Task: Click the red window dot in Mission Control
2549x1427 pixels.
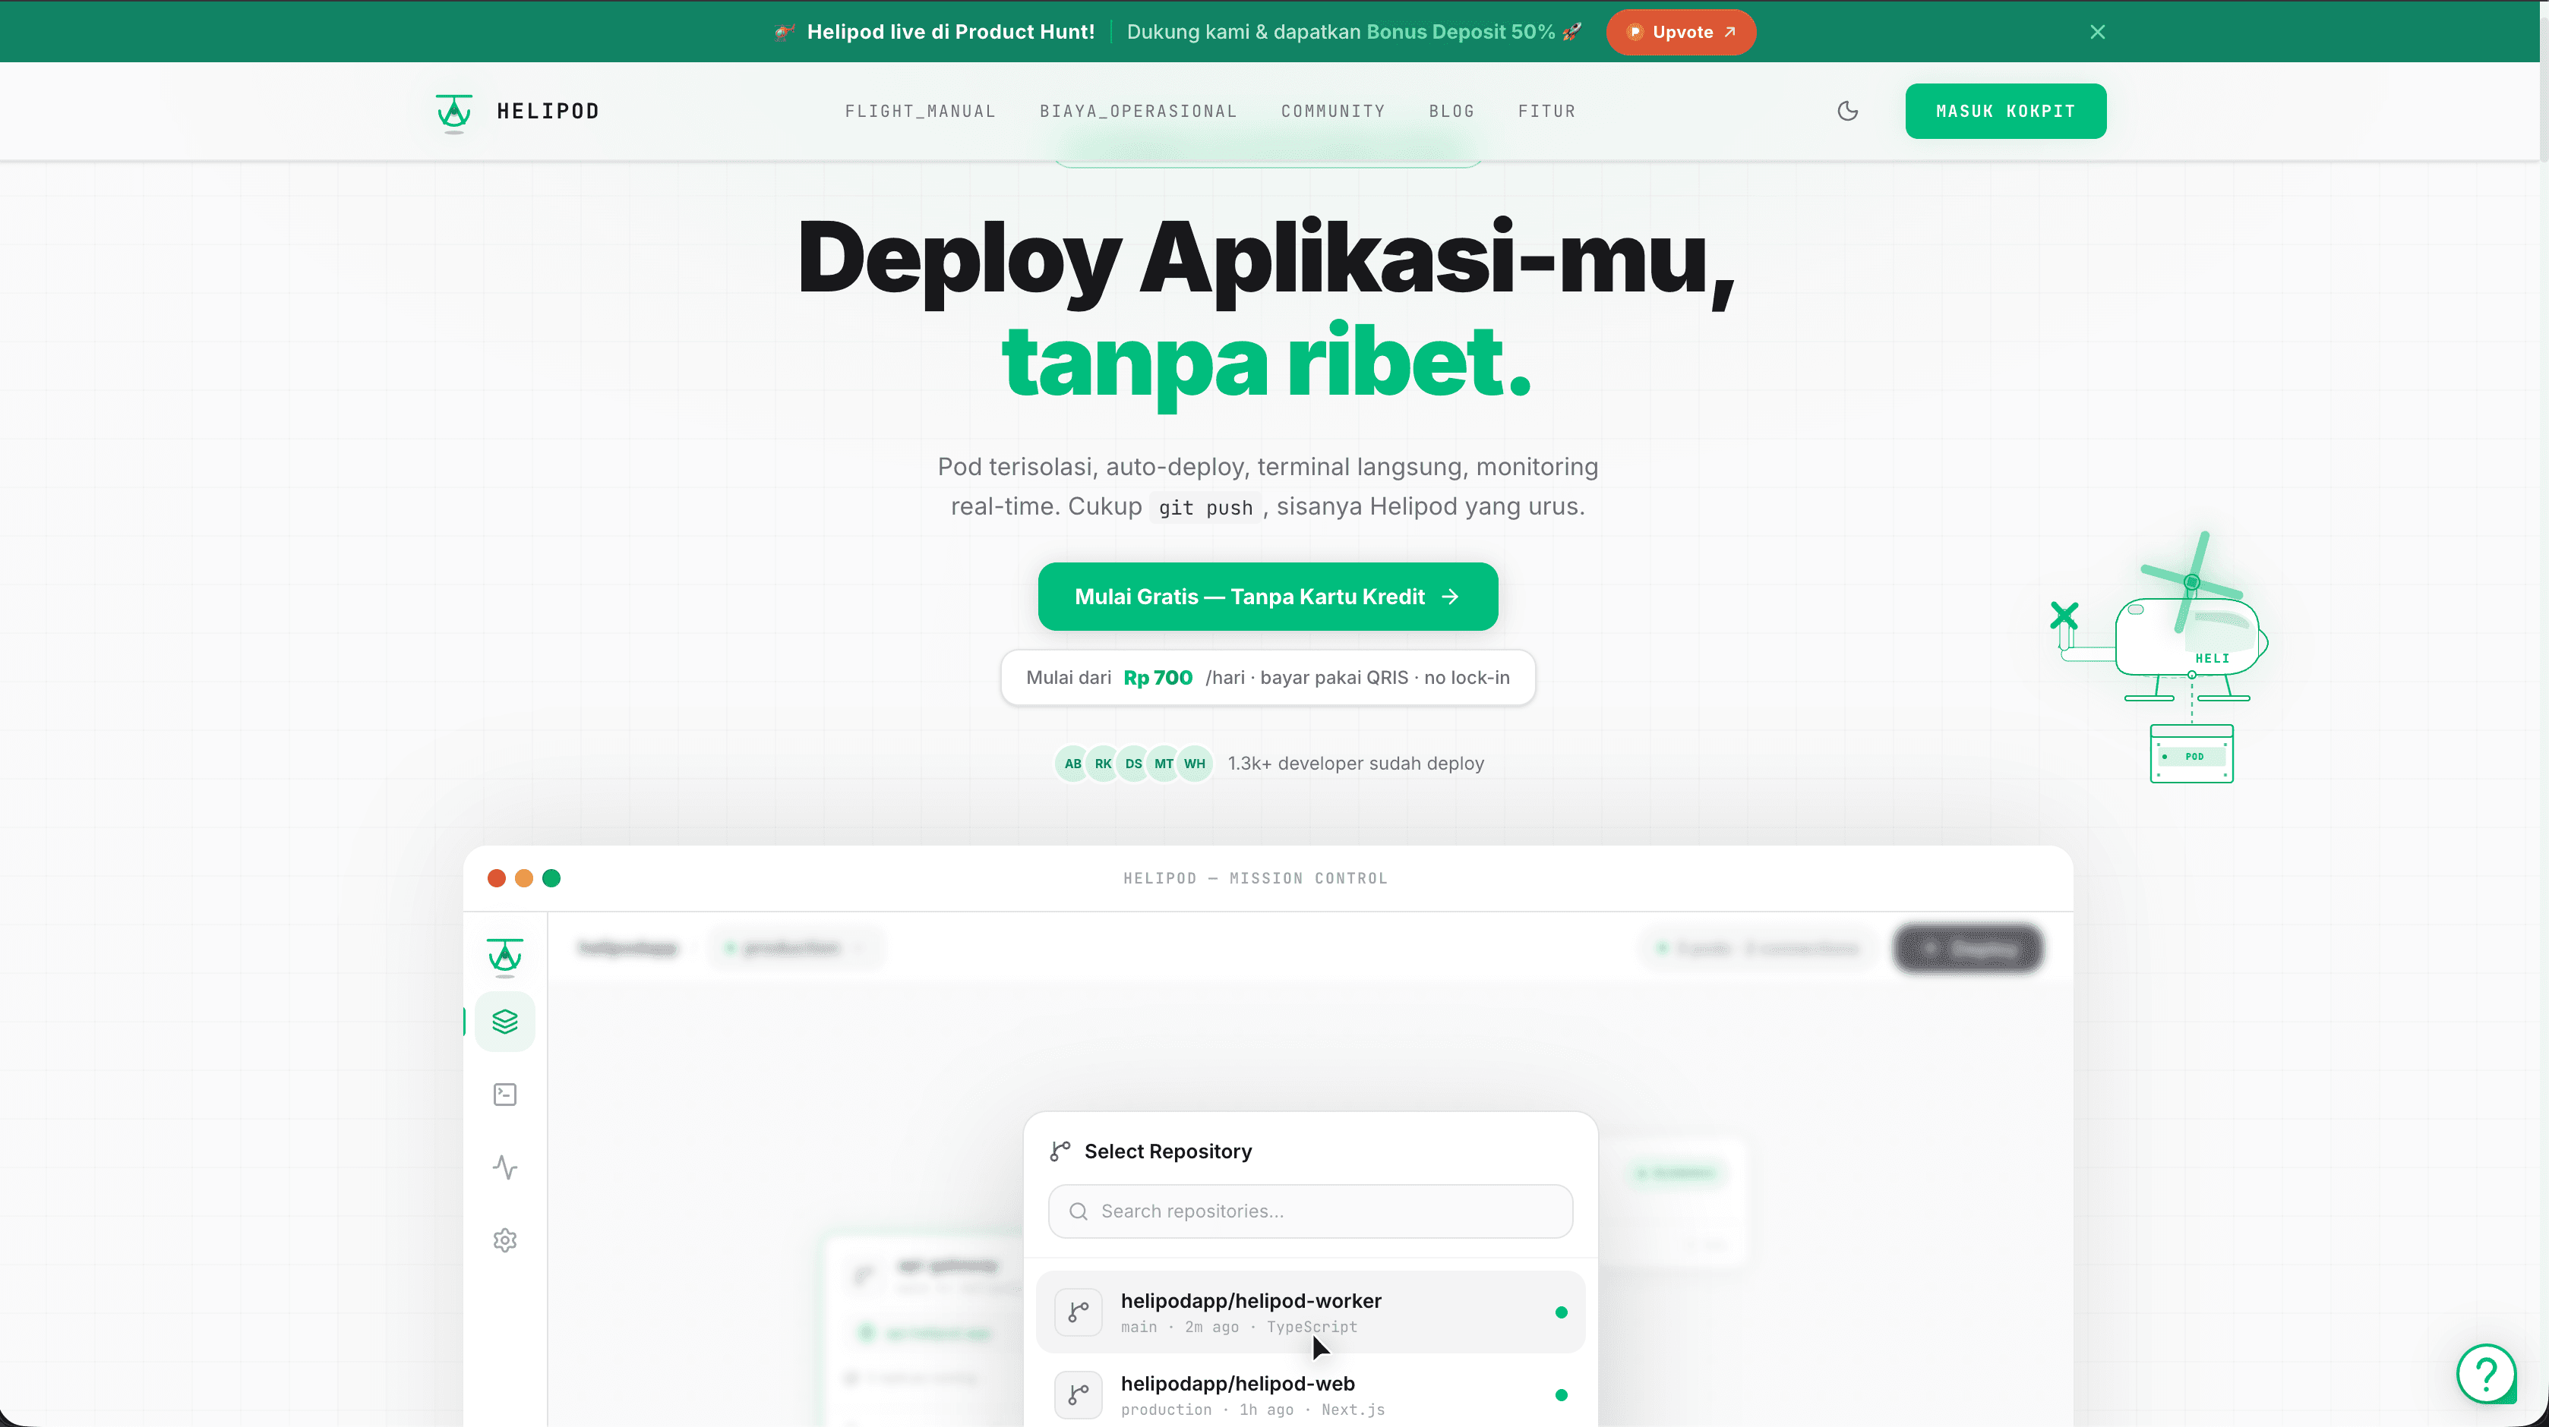Action: click(x=497, y=878)
